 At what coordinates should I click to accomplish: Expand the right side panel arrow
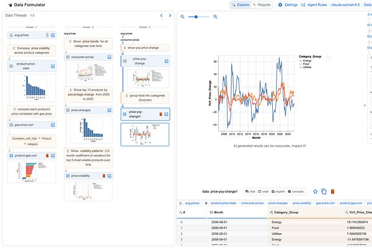365,105
